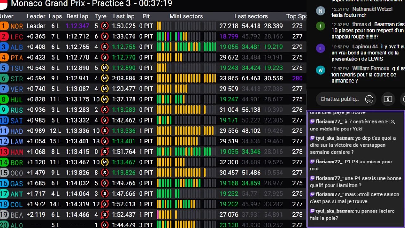Select HAD's soft tyre icon
The image size is (405, 228).
click(x=105, y=130)
